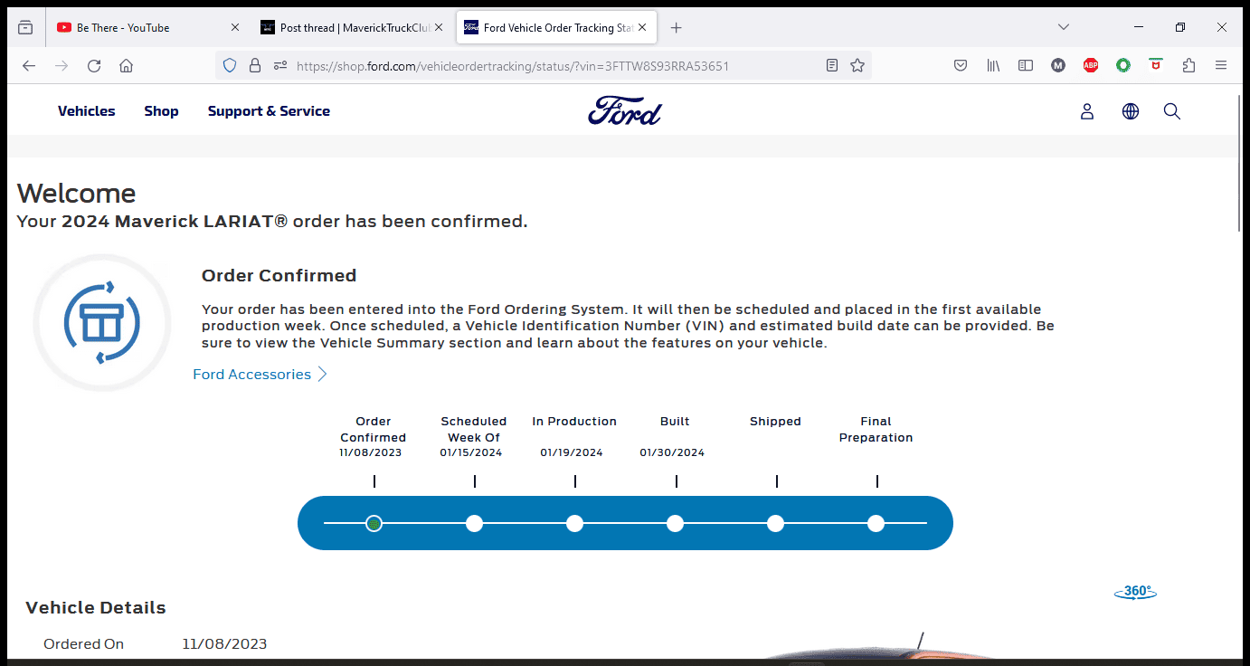Open site permissions icon in address bar
1250x666 pixels.
280,65
